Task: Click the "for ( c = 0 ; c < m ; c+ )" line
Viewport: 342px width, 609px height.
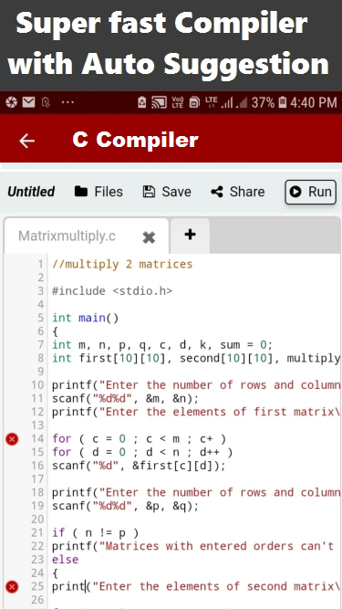Action: (x=139, y=439)
